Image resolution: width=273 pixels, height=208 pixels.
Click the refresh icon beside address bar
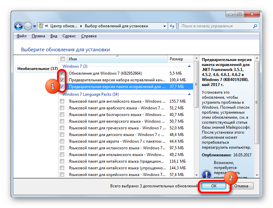(x=172, y=26)
